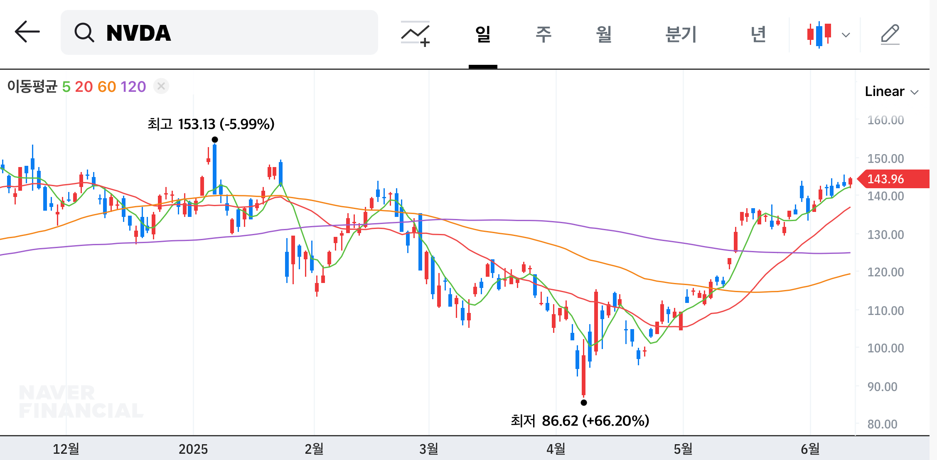The height and width of the screenshot is (460, 937).
Task: Click the 110.00 price axis label
Action: [x=885, y=310]
